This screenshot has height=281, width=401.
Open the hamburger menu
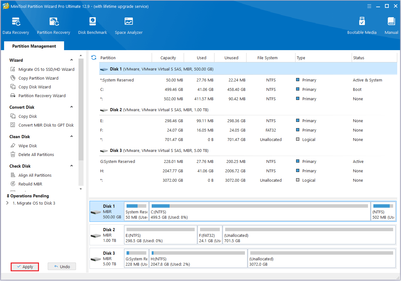(369, 6)
